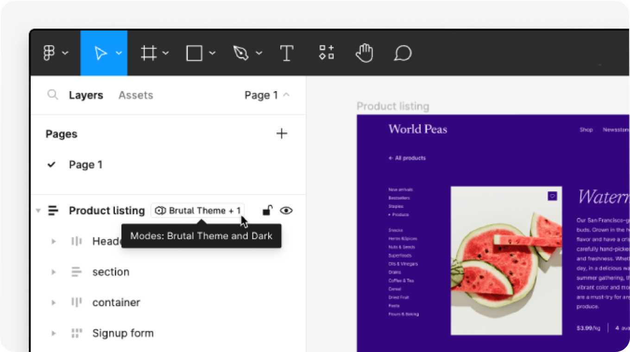Select the Frame tool
Image resolution: width=630 pixels, height=352 pixels.
point(148,53)
